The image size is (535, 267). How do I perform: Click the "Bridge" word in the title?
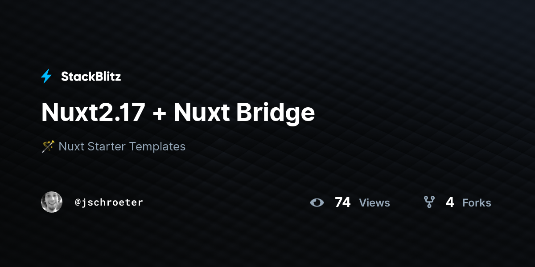(276, 114)
